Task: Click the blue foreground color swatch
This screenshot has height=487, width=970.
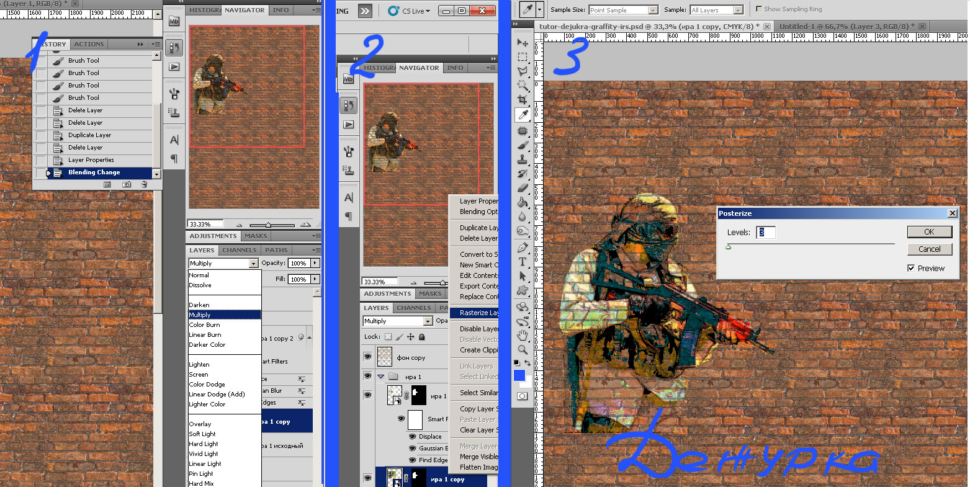Action: pyautogui.click(x=519, y=375)
